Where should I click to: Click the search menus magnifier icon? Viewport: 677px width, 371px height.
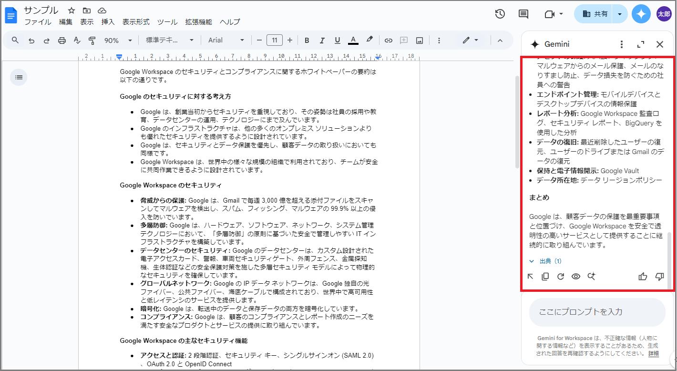15,41
